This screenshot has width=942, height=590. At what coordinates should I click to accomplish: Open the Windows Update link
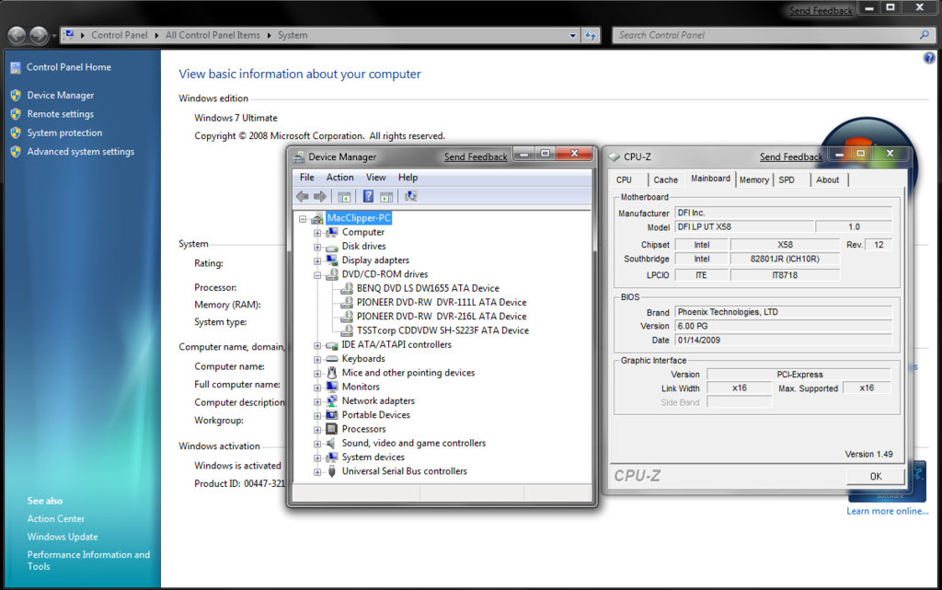pyautogui.click(x=63, y=537)
